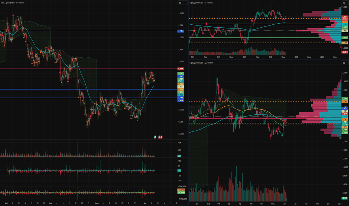The image size is (349, 206).
Task: Click 2028 on the weekly chart time axis
Action: (x=322, y=57)
